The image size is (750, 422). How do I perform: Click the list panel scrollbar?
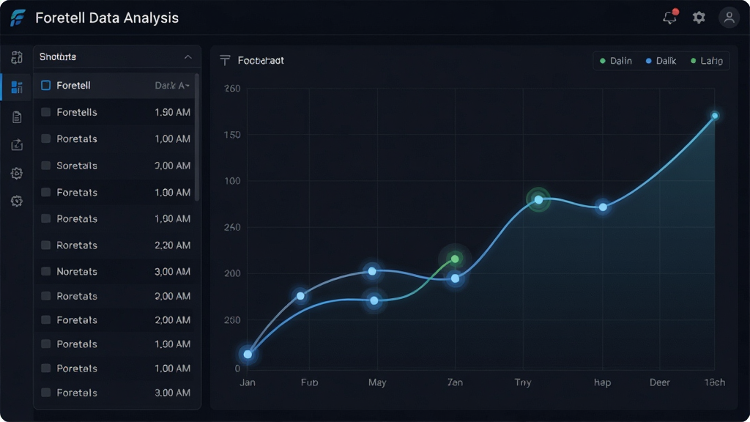click(197, 138)
